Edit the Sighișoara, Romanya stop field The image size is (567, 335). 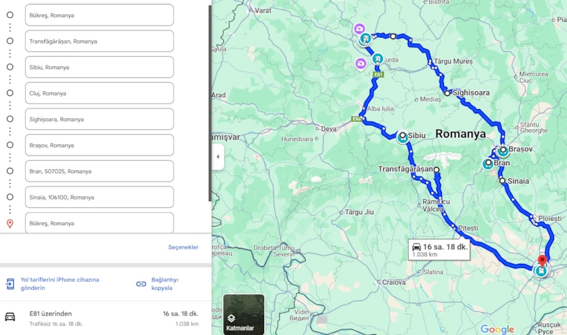point(99,119)
